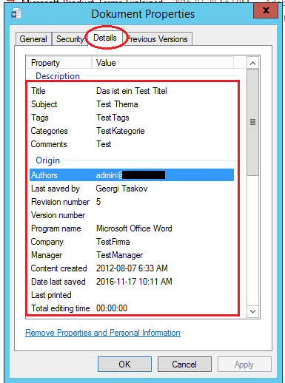Select the Authors row
285x383 pixels.
pyautogui.click(x=132, y=175)
